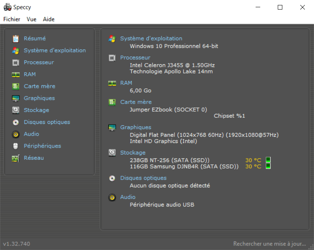Click the Windows 10 Professionnel 64-bit text

(x=174, y=46)
